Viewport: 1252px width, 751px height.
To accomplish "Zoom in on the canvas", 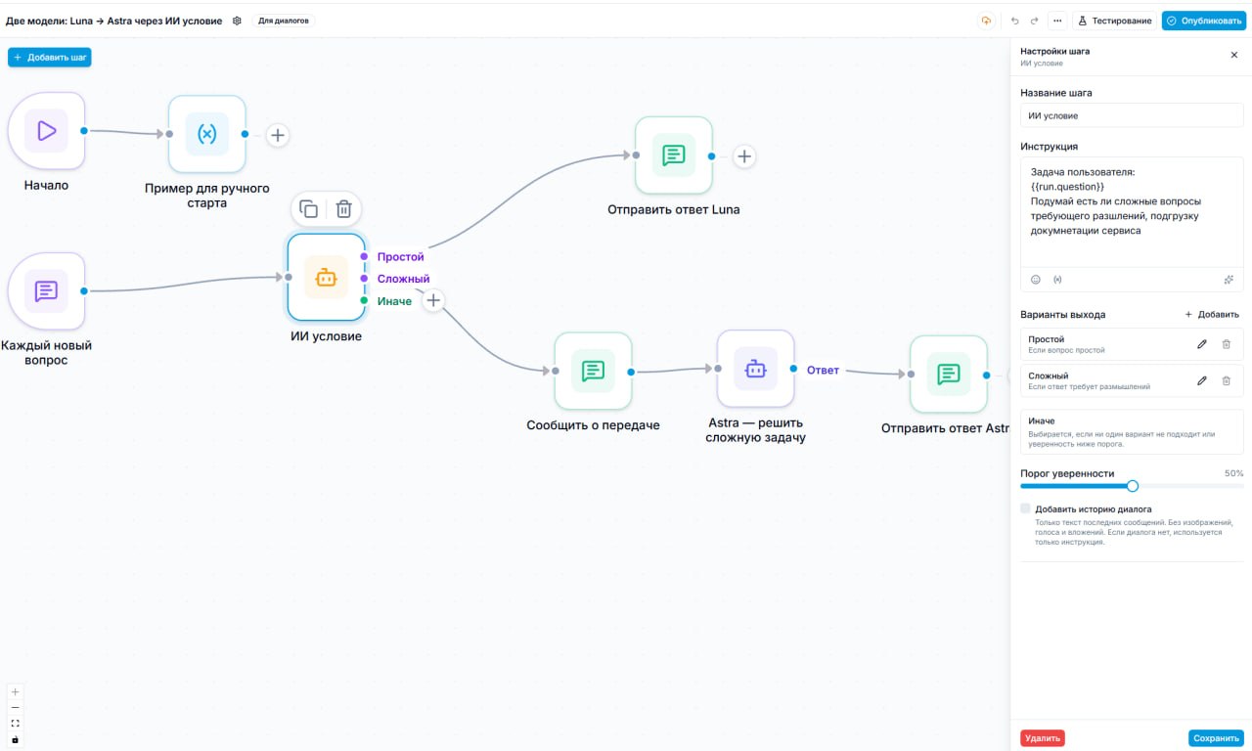I will pos(15,691).
